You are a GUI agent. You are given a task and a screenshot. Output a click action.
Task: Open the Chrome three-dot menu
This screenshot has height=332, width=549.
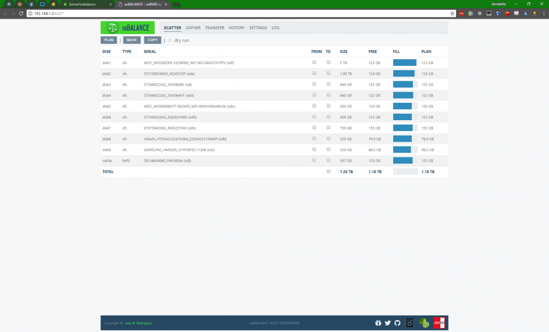(x=544, y=13)
